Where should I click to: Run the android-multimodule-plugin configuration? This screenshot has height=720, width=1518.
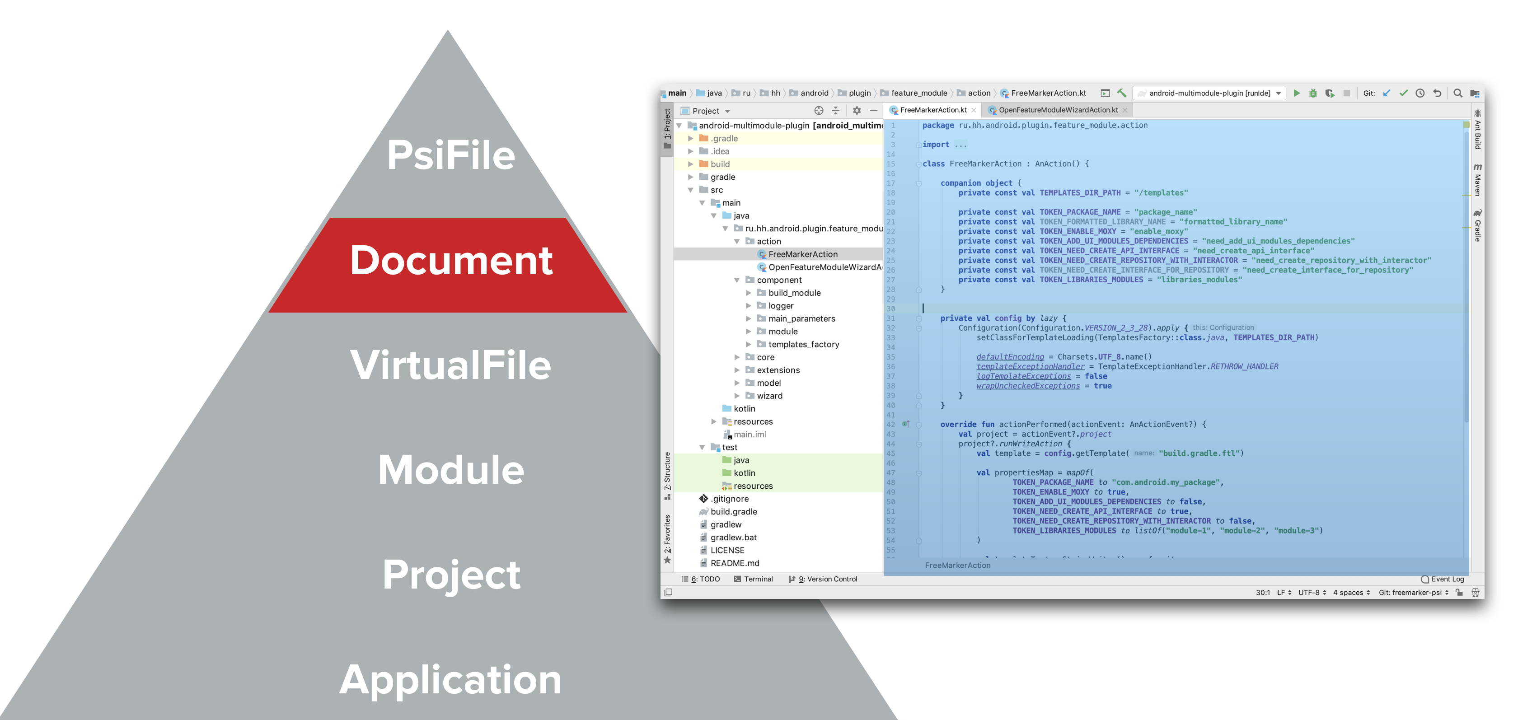pos(1297,93)
